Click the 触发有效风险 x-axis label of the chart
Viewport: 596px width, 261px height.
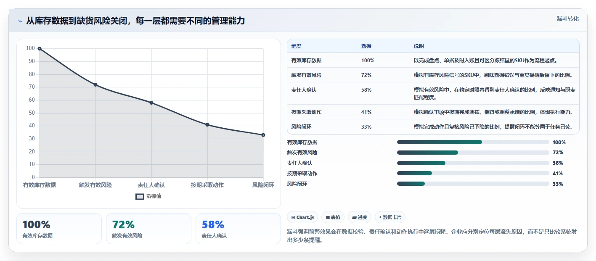[95, 185]
